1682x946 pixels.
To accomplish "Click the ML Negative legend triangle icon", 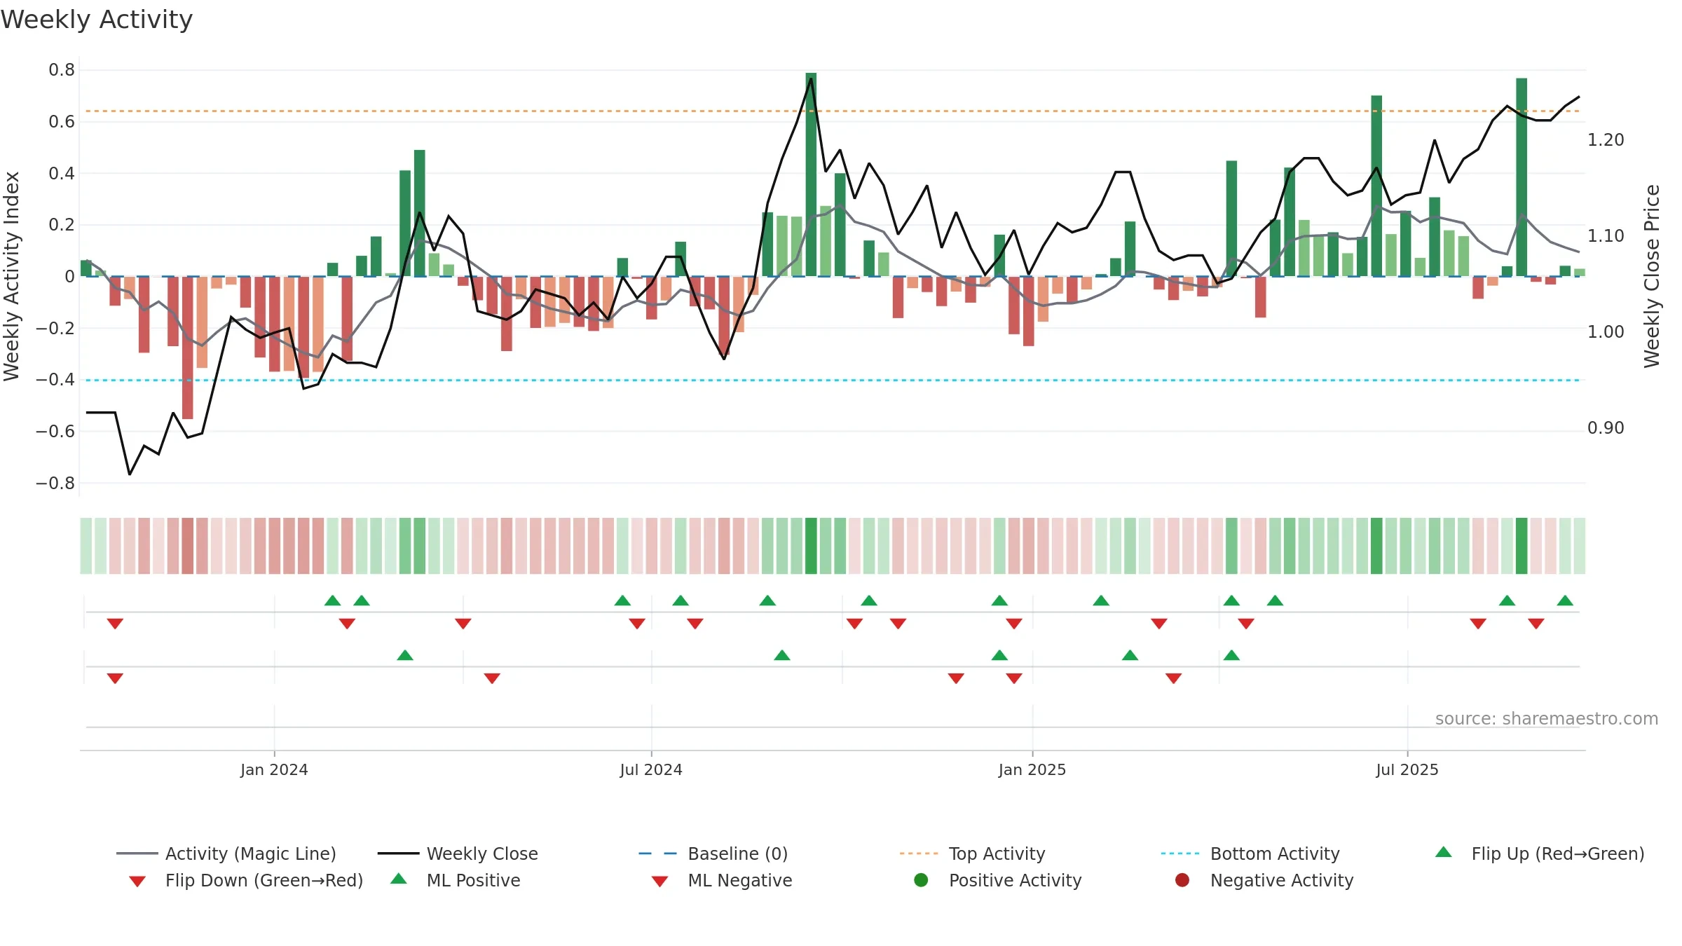I will (659, 882).
